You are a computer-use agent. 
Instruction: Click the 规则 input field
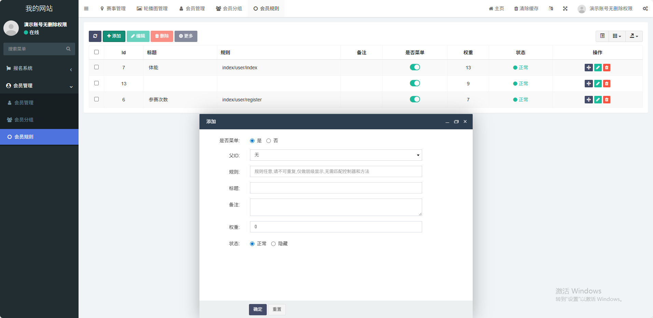(x=336, y=172)
